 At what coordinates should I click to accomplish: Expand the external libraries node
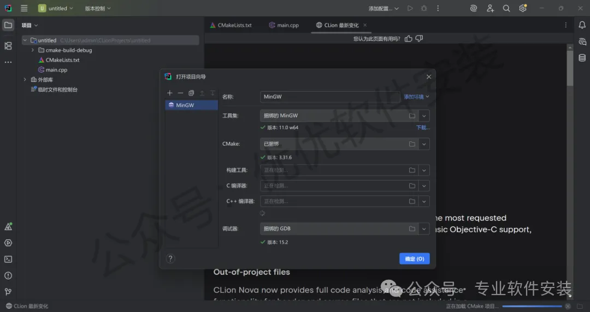25,80
